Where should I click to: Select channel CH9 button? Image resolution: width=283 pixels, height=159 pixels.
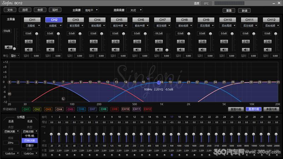click(206, 20)
